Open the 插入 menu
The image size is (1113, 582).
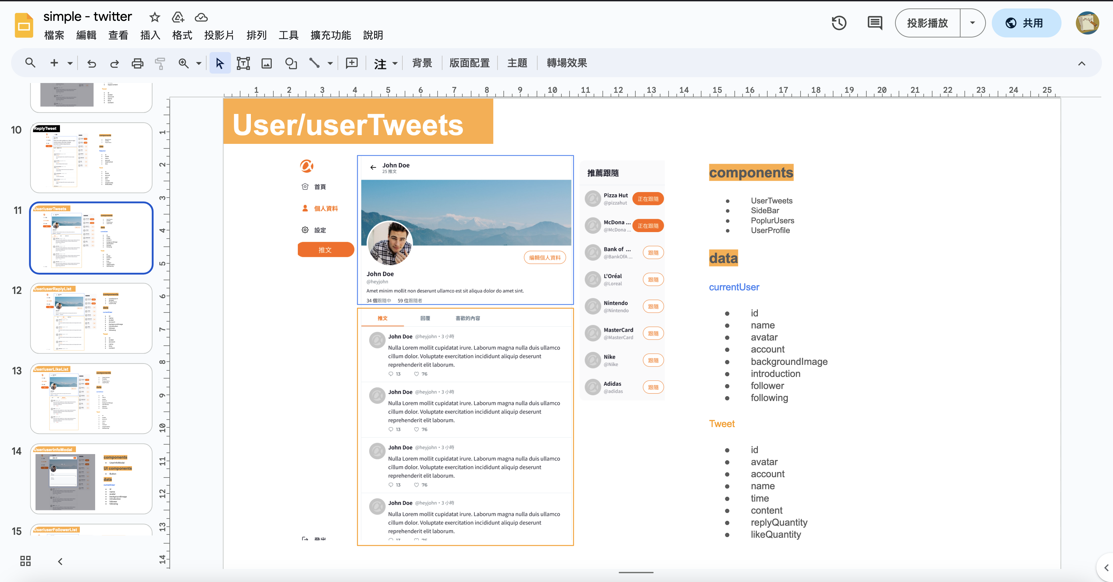pos(150,35)
